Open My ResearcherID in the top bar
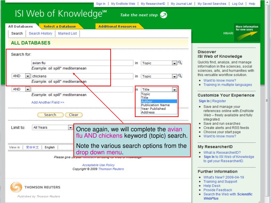The height and width of the screenshot is (203, 271). click(153, 4)
